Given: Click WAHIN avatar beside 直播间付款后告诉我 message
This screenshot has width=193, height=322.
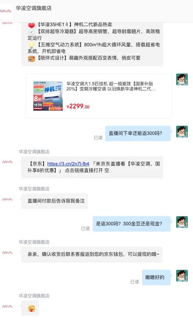Looking at the screenshot, I should (x=7, y=199).
